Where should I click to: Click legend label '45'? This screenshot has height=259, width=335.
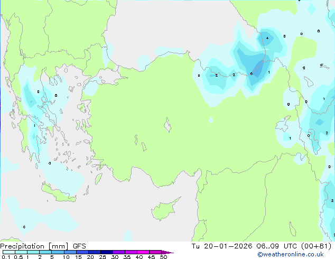click(x=151, y=257)
